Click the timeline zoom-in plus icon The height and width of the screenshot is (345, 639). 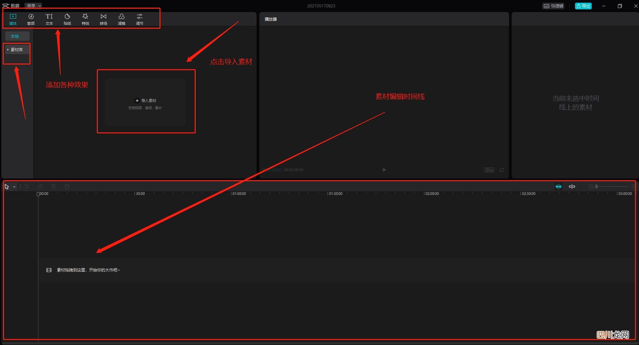634,187
